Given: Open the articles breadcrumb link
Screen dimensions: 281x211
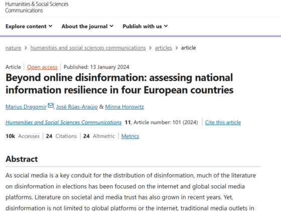Looking at the screenshot, I should click(x=164, y=48).
